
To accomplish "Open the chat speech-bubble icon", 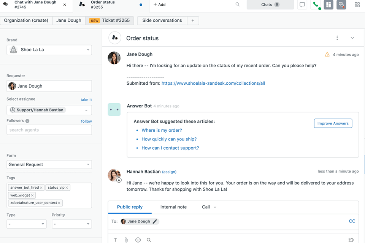I will tap(302, 5).
